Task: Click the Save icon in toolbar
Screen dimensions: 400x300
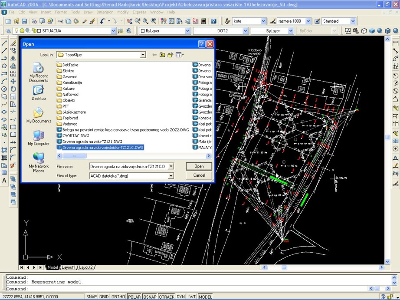Action: click(24, 21)
